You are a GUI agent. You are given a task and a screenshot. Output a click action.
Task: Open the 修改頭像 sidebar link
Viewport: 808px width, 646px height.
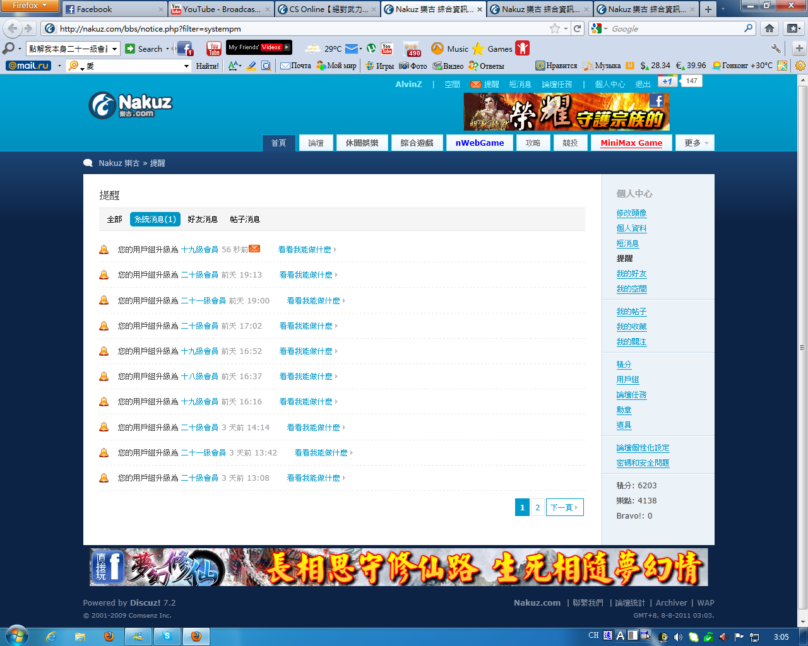pos(631,213)
